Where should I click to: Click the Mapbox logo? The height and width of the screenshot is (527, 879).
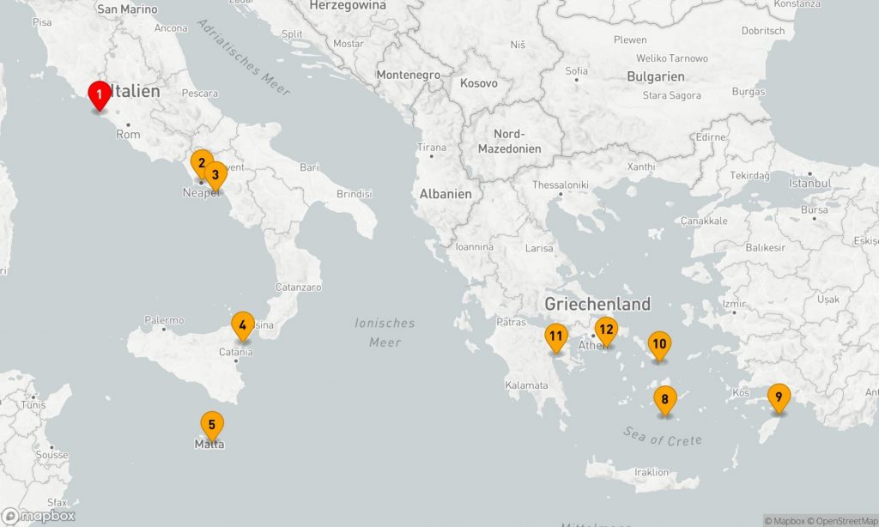coord(39,516)
